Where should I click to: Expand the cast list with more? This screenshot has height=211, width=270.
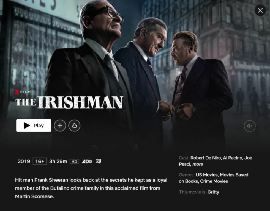coord(198,164)
